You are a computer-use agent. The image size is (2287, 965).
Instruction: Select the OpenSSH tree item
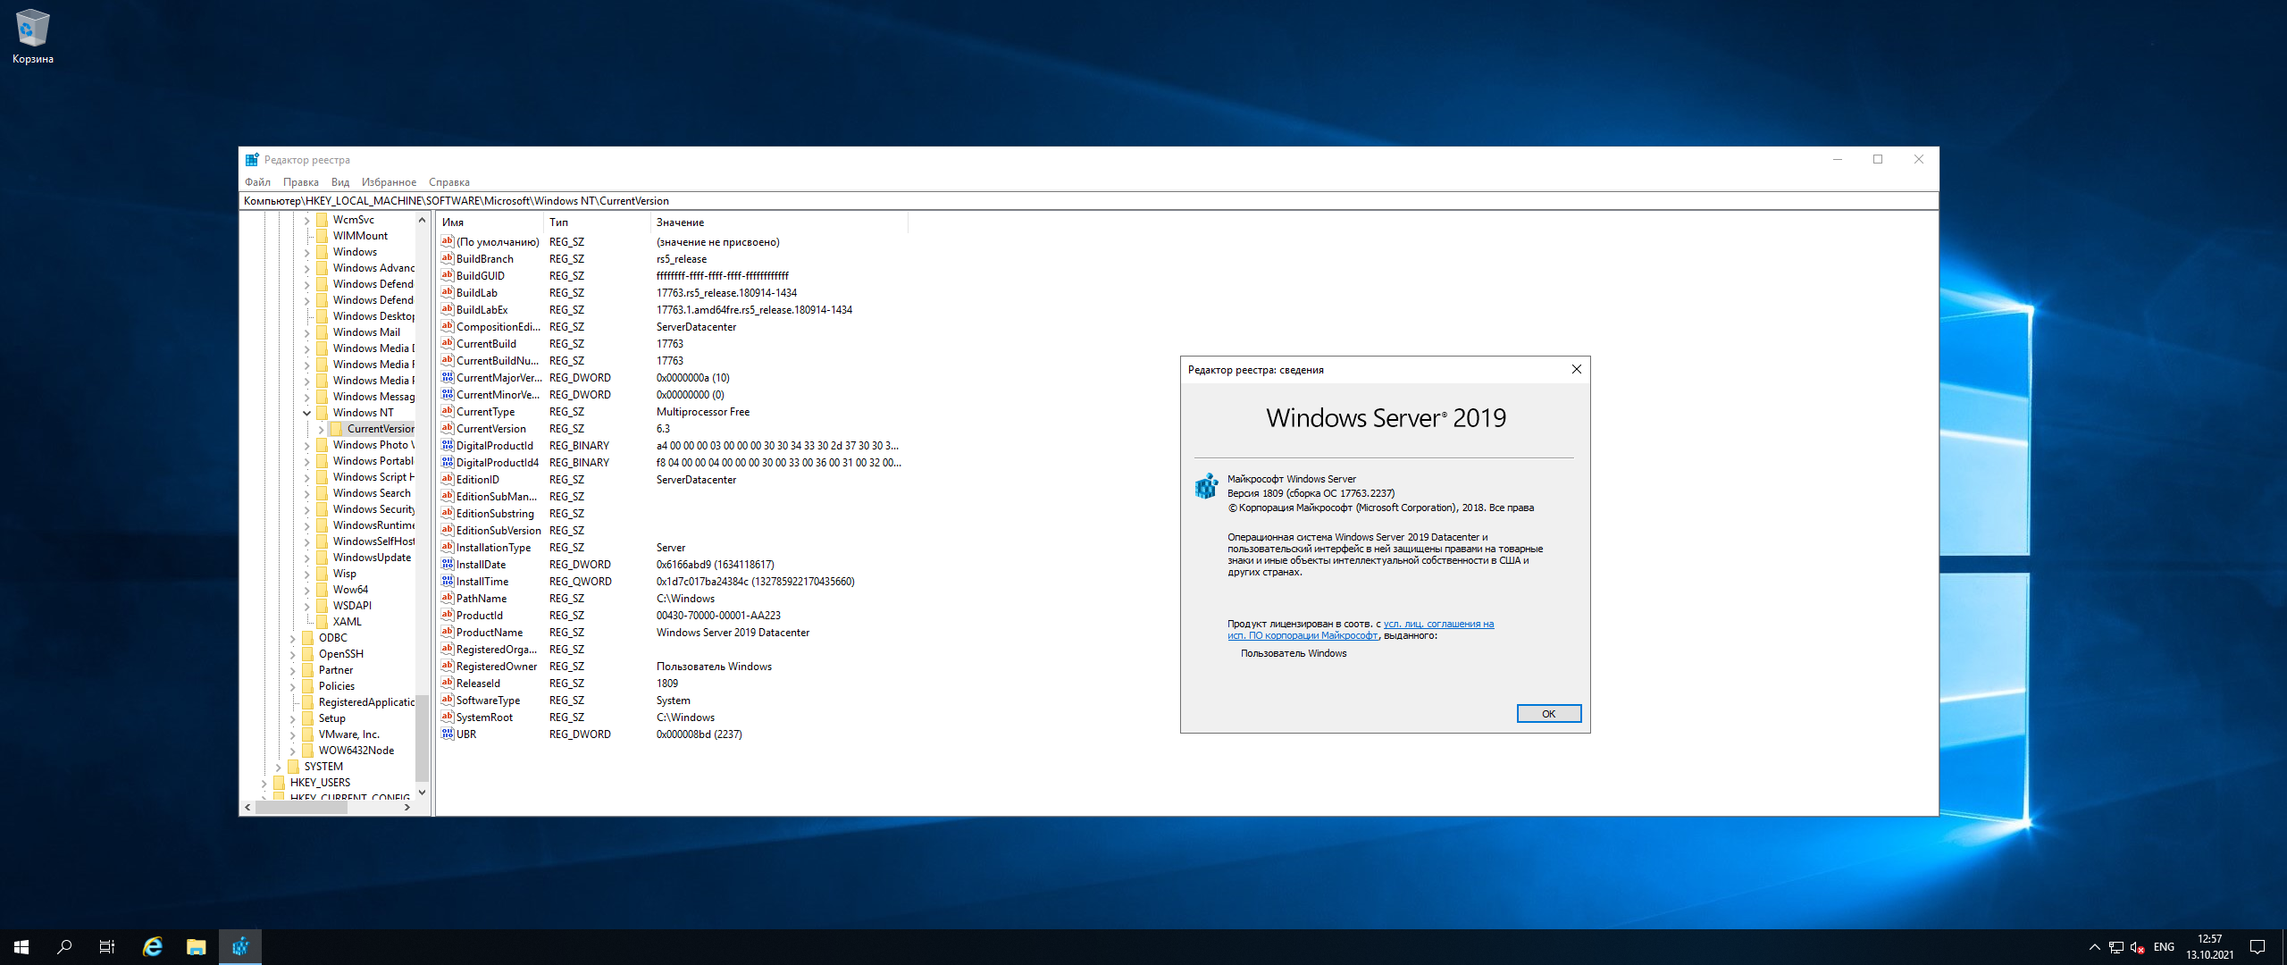click(340, 654)
